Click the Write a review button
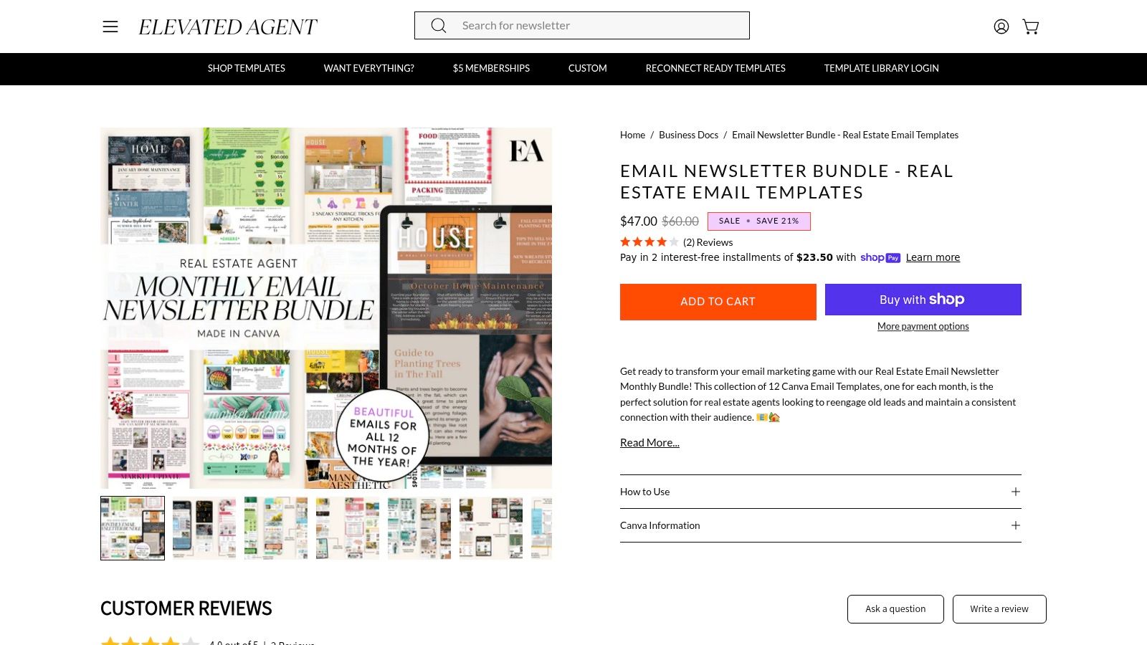This screenshot has height=645, width=1147. point(999,609)
